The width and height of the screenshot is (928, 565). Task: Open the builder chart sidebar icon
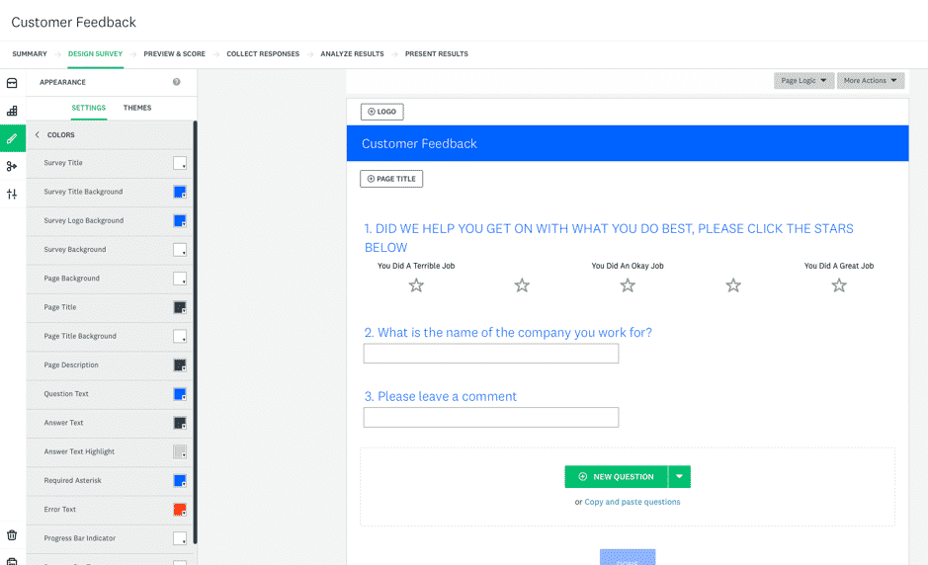click(12, 111)
